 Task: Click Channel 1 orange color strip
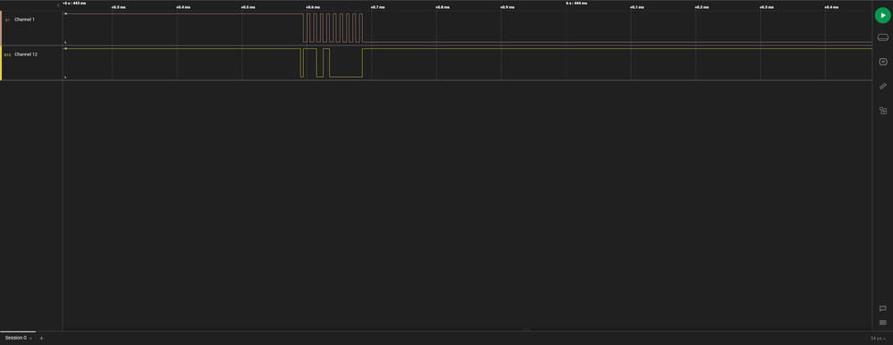pyautogui.click(x=1, y=28)
